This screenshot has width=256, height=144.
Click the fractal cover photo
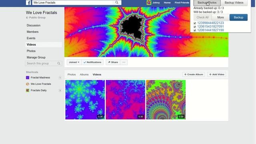tap(146, 32)
